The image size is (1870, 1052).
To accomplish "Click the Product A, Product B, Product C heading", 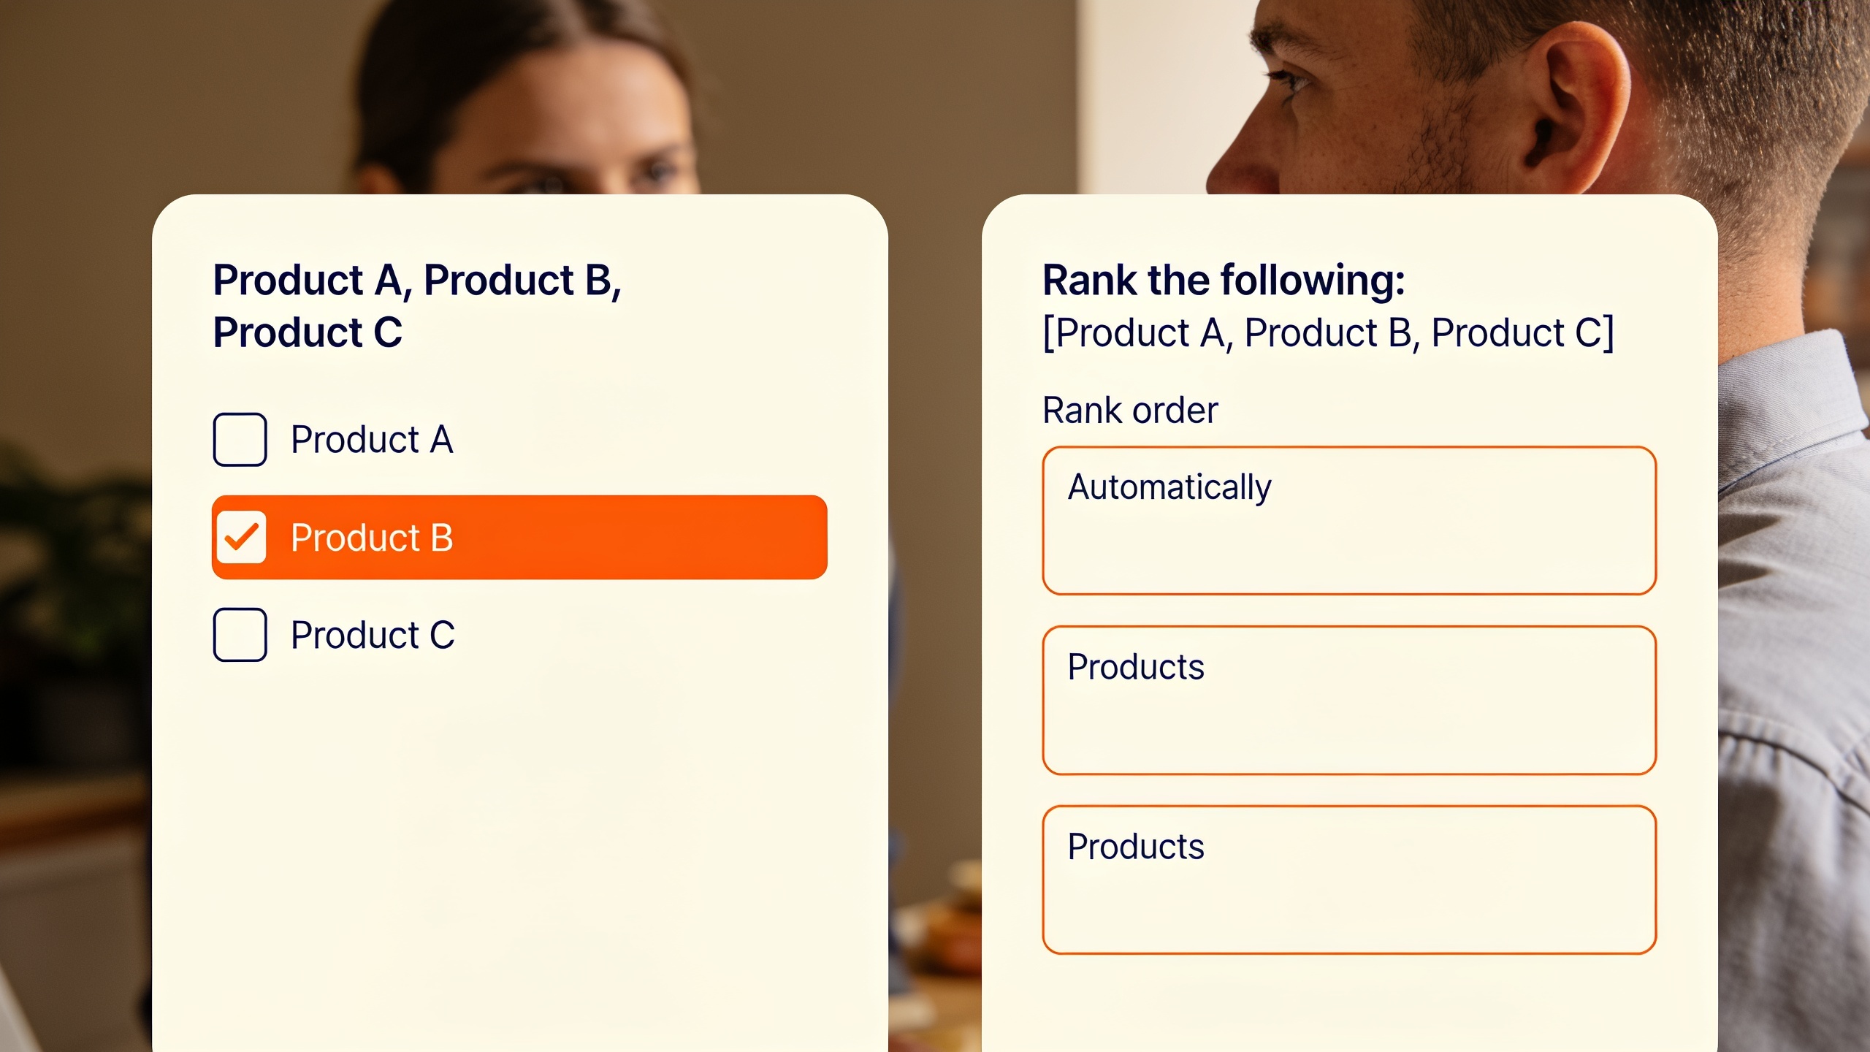I will tap(417, 305).
